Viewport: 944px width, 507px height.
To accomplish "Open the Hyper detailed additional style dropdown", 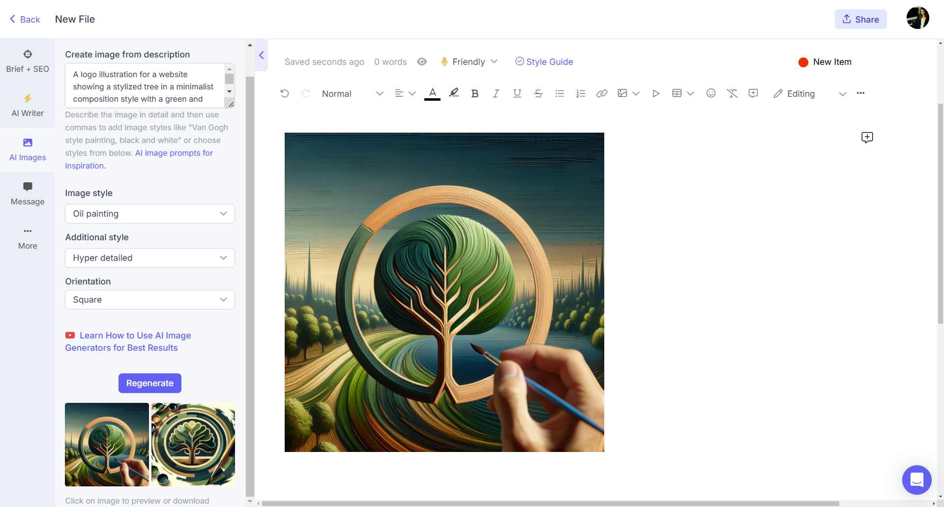I will point(150,258).
